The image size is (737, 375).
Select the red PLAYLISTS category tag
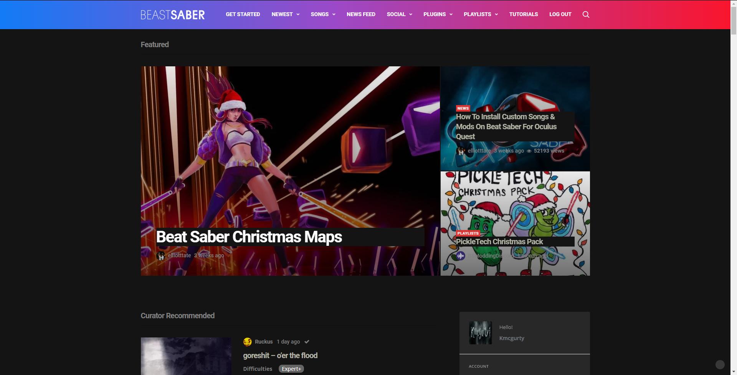pyautogui.click(x=468, y=234)
